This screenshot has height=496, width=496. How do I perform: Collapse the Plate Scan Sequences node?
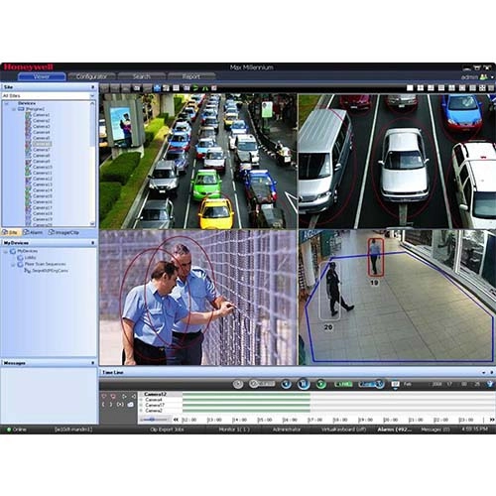coord(13,264)
